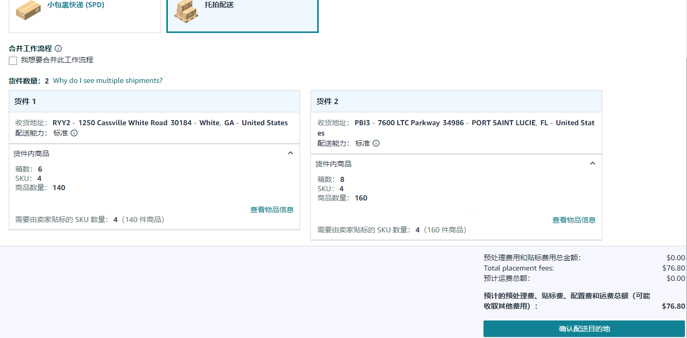Click 箱数 value 6 in 货件 1
The width and height of the screenshot is (687, 338).
click(x=40, y=169)
